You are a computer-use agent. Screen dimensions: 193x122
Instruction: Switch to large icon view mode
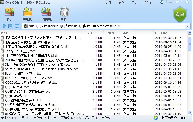pyautogui.click(x=11, y=26)
